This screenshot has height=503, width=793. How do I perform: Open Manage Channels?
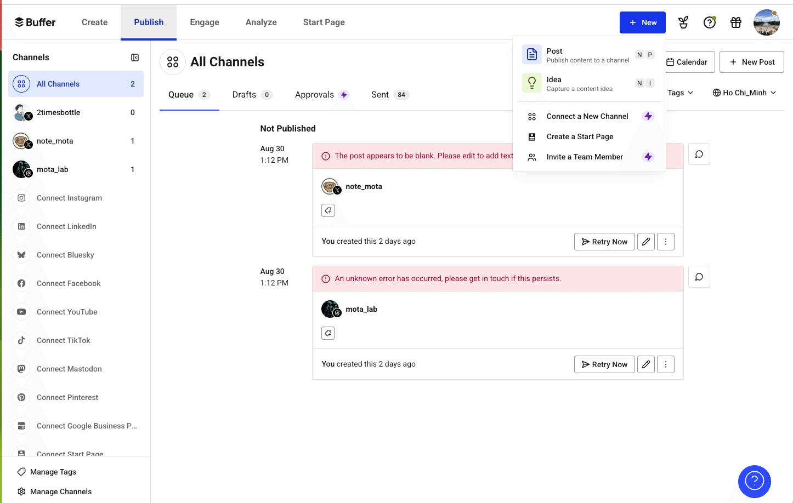(54, 491)
